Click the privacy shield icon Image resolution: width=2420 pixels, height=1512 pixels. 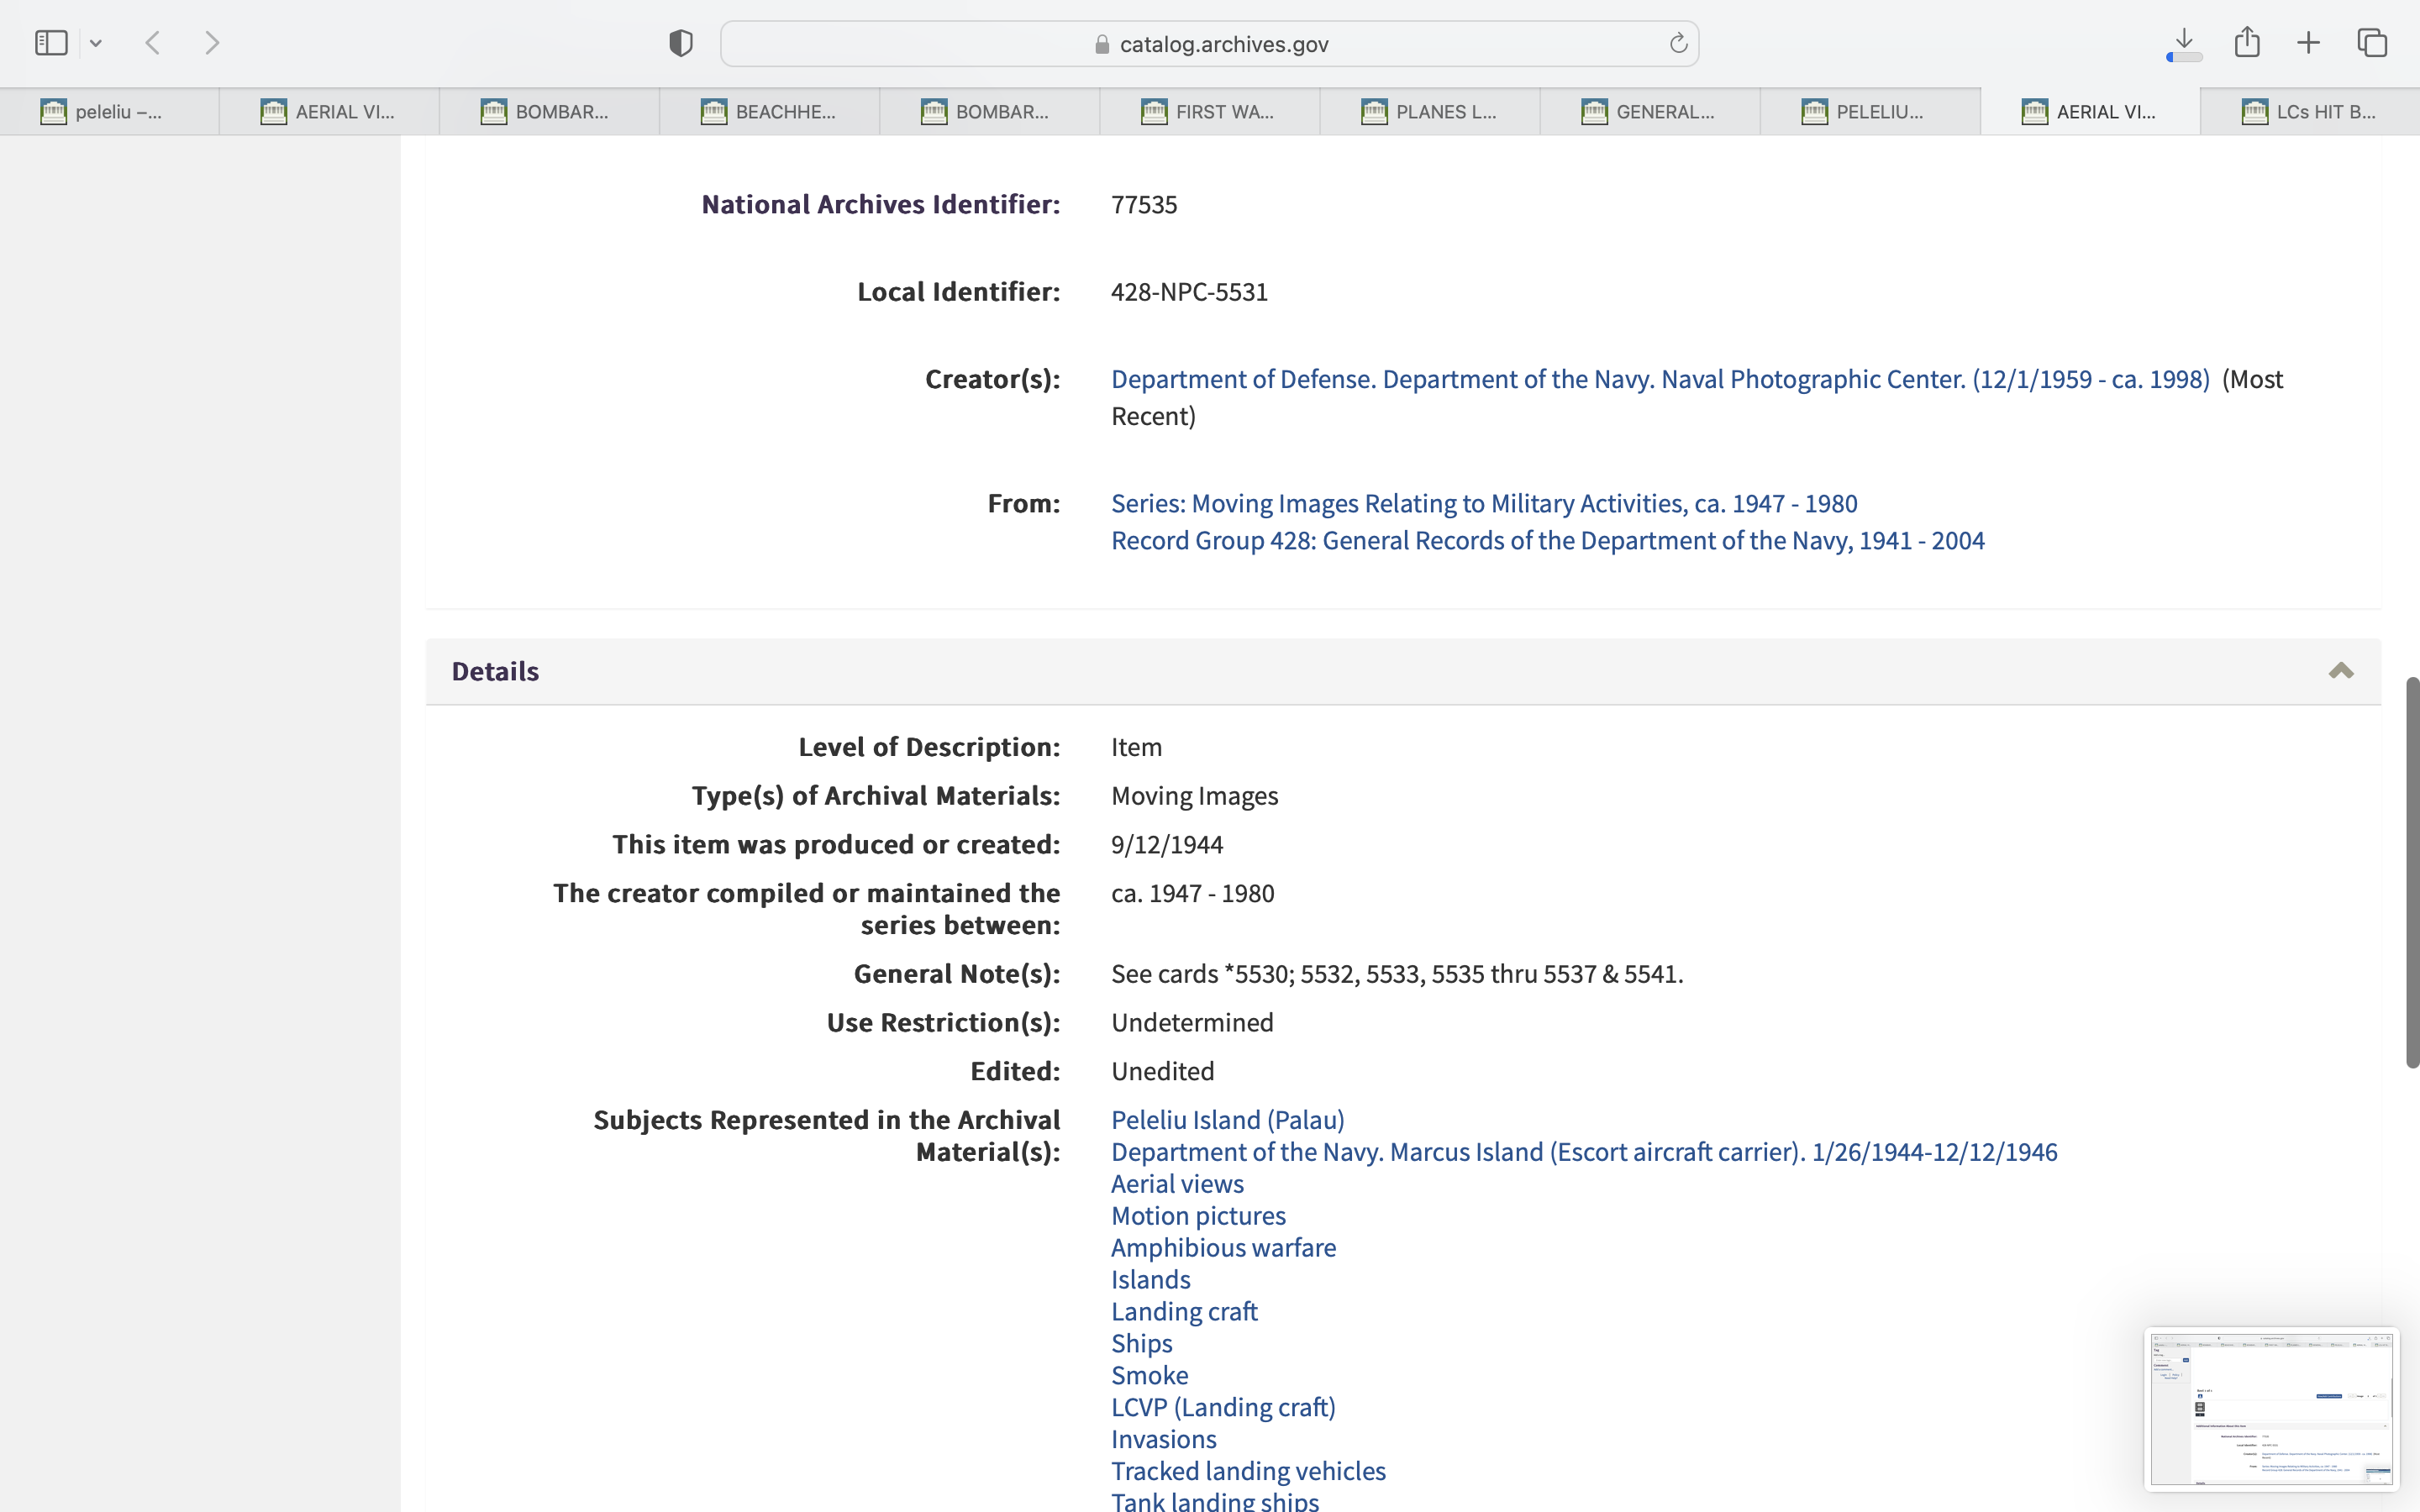pos(681,43)
